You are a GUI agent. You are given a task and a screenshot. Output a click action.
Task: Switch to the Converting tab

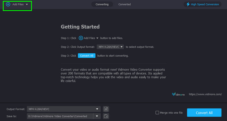[x=102, y=4]
